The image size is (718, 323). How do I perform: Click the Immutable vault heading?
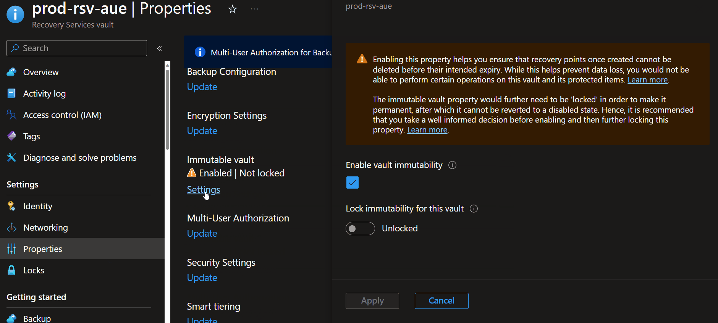(x=220, y=160)
